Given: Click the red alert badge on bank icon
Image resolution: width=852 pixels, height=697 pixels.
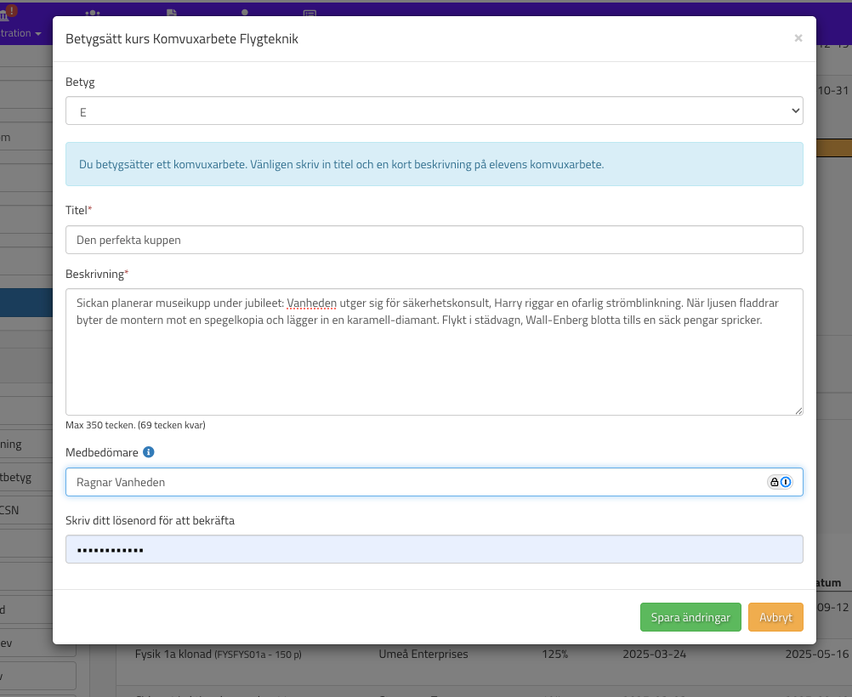Looking at the screenshot, I should point(12,11).
